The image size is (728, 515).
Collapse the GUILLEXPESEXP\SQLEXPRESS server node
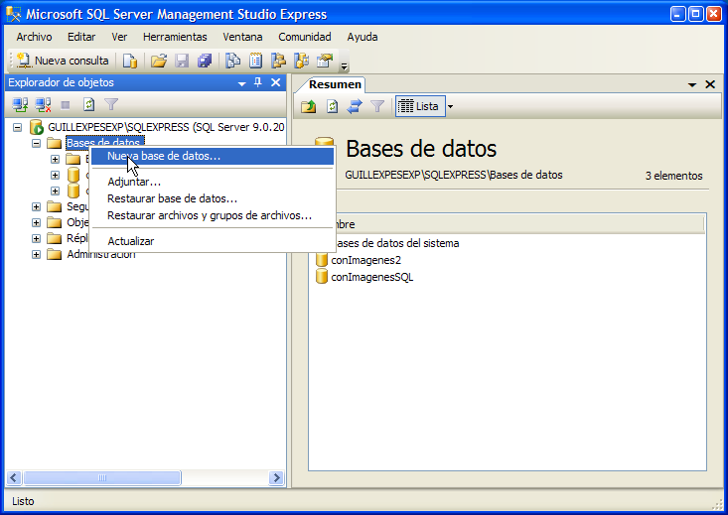17,127
